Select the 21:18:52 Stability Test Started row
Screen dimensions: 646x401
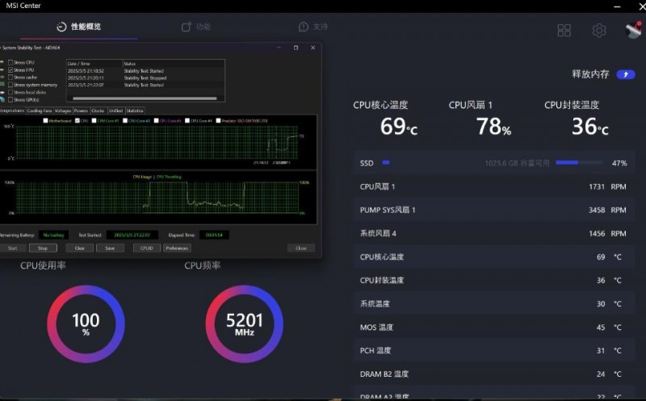pyautogui.click(x=145, y=71)
